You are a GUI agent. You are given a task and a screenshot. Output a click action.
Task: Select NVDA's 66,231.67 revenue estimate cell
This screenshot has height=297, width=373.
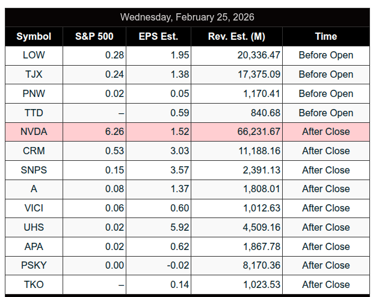(253, 132)
